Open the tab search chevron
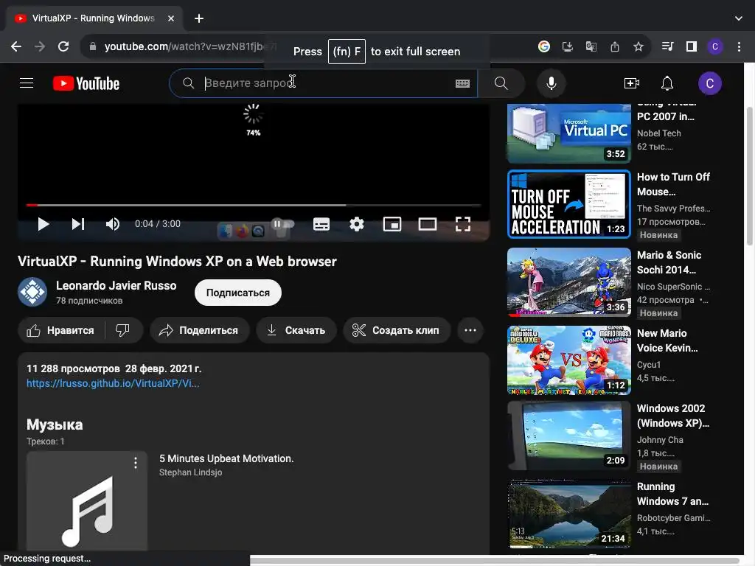 point(739,18)
